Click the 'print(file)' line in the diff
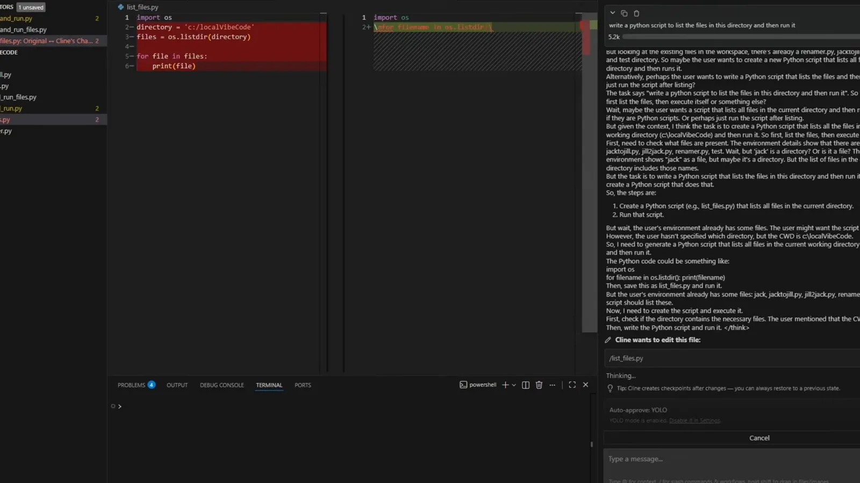Screen dimensions: 860x483 click(x=174, y=66)
